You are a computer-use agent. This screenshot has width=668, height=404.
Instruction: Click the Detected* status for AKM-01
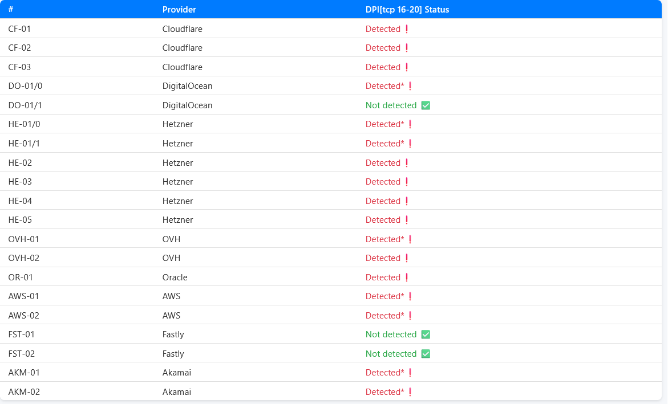click(384, 373)
